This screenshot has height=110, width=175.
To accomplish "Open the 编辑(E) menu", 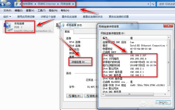I will coord(19,10).
